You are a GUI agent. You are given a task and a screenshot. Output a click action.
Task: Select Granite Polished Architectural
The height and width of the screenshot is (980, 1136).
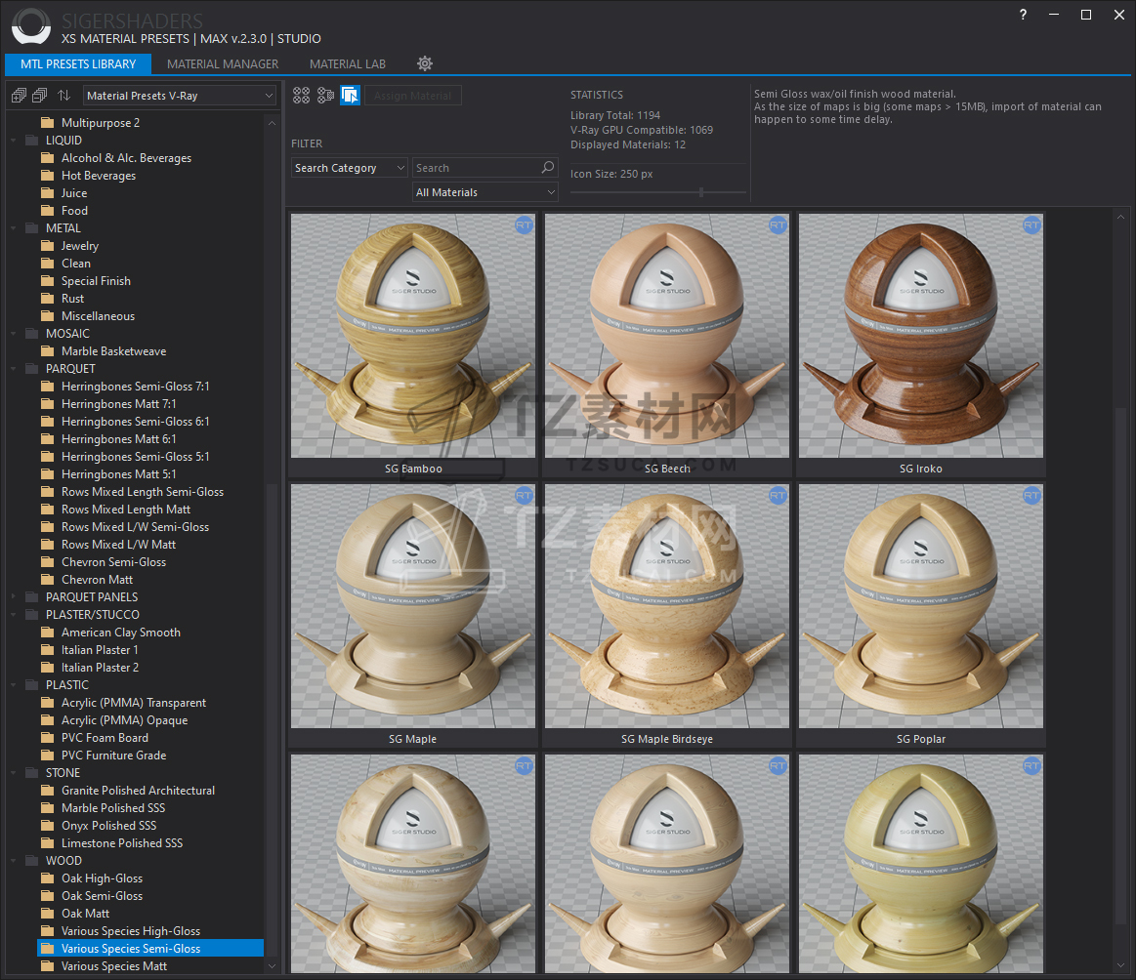(139, 791)
